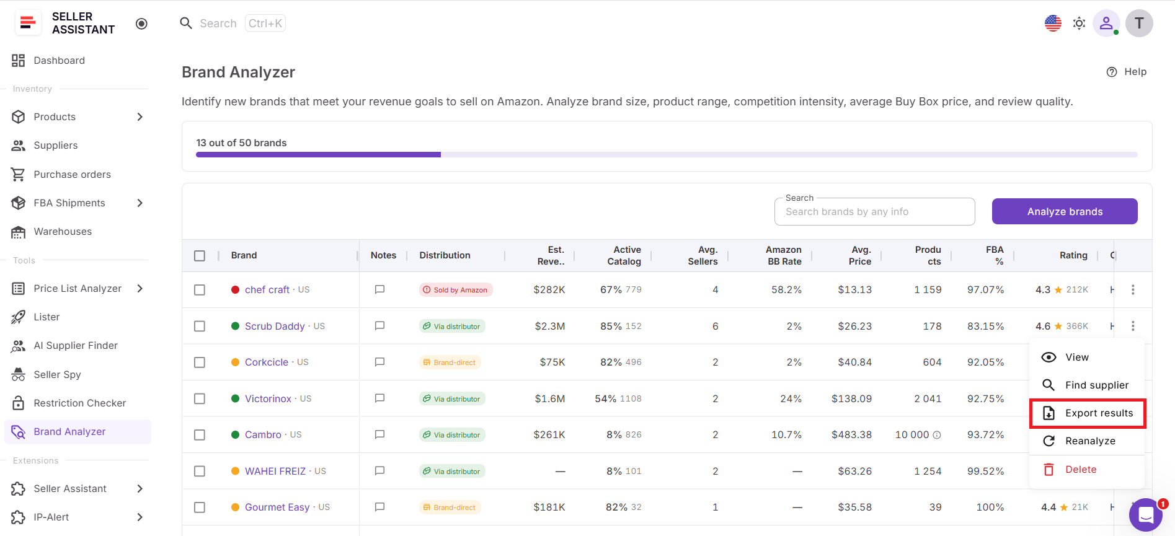Image resolution: width=1175 pixels, height=536 pixels.
Task: Open the Cambro brand link
Action: point(263,434)
